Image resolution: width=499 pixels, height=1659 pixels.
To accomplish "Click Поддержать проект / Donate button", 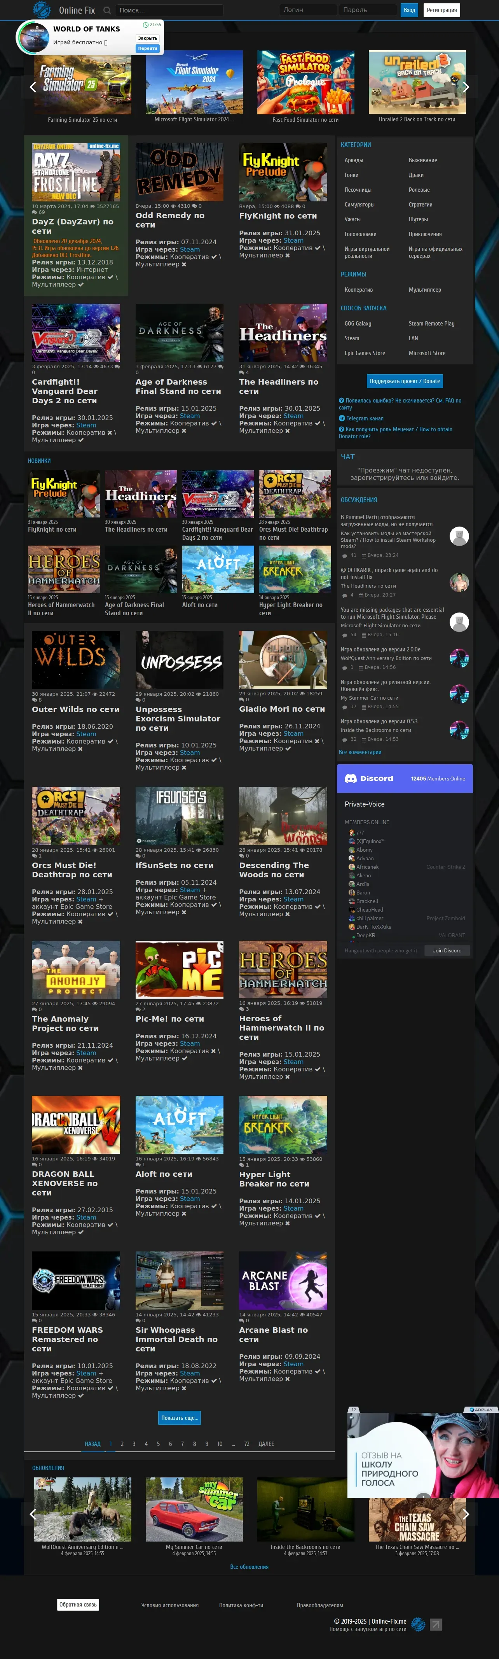I will pos(404,381).
